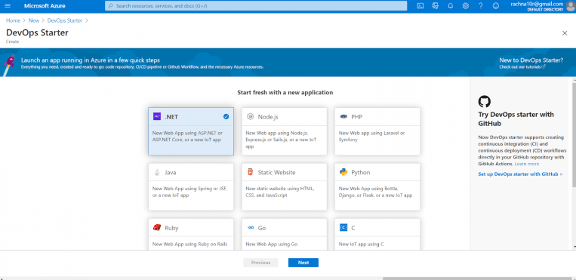Viewport: 576px width, 280px height.
Task: Click 'Launch an app running in Azure' banner text
Action: point(91,60)
